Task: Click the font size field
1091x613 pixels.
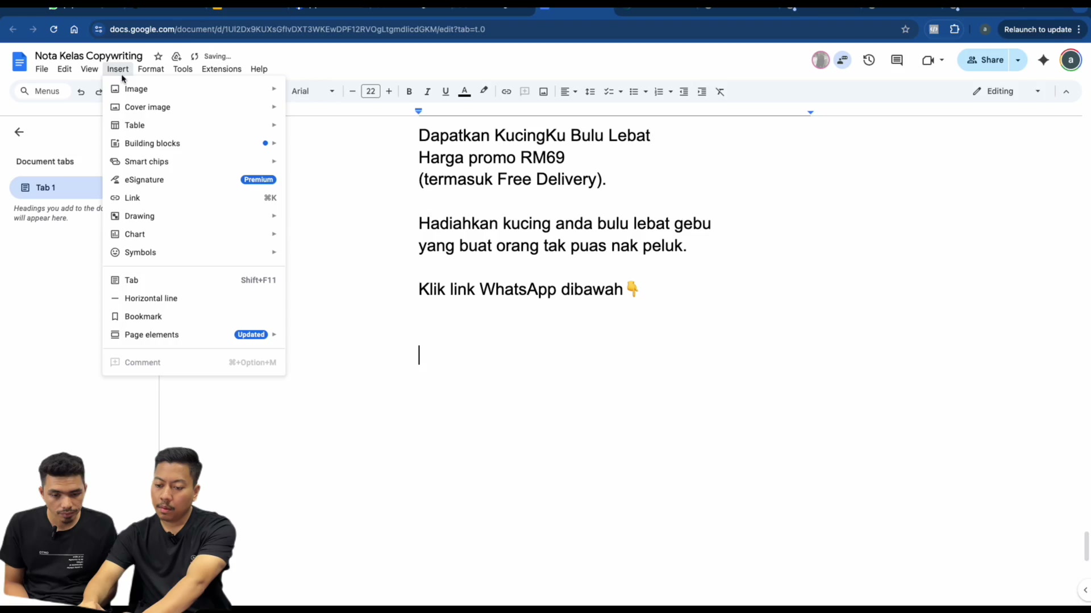Action: pyautogui.click(x=370, y=91)
